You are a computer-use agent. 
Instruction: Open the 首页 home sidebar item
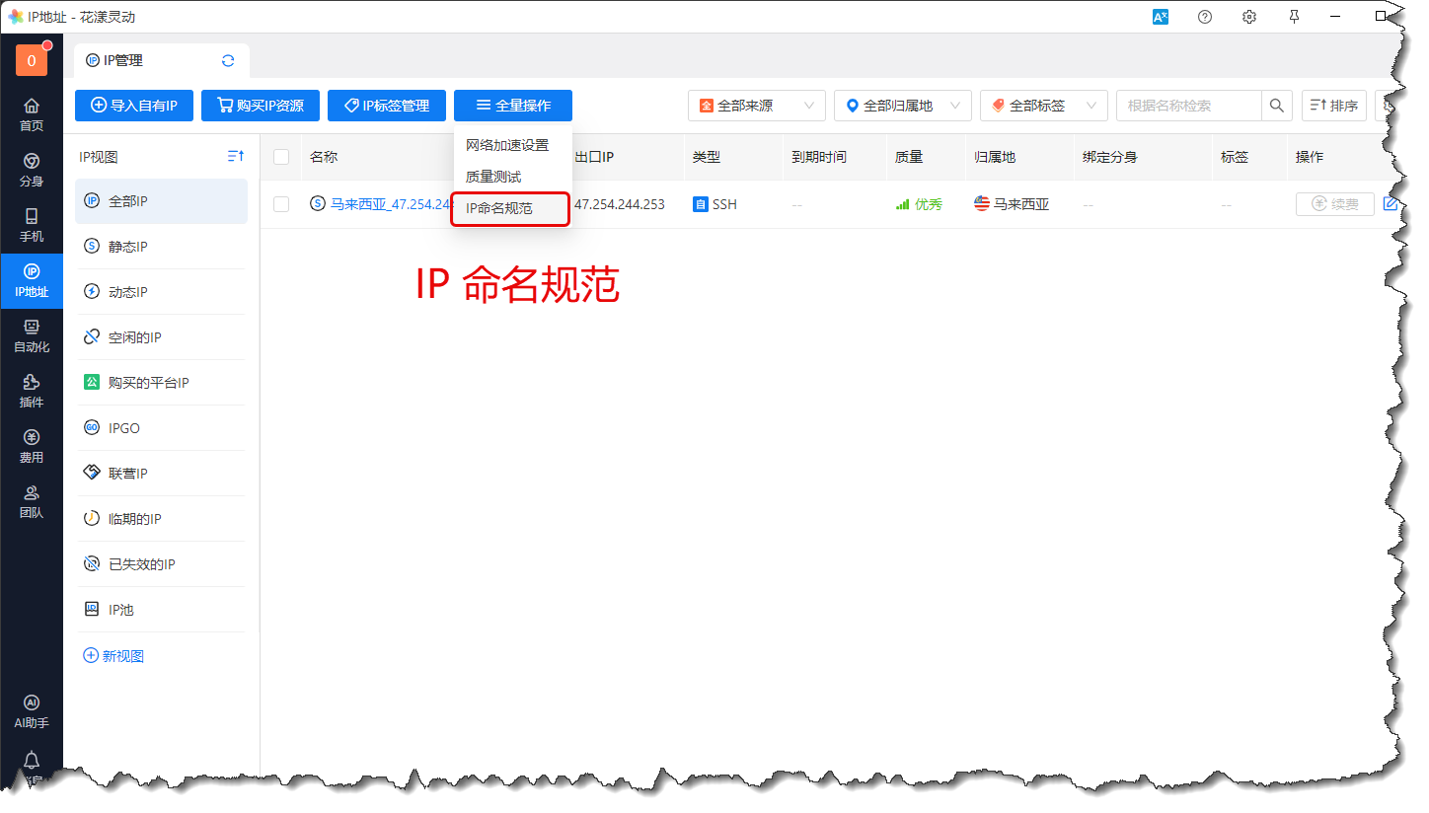tap(32, 114)
